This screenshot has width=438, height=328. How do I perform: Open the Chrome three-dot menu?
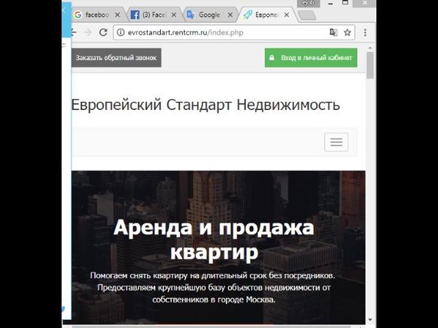365,33
